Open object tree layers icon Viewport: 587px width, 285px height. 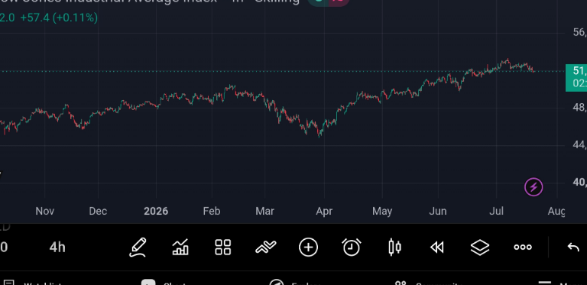[480, 248]
